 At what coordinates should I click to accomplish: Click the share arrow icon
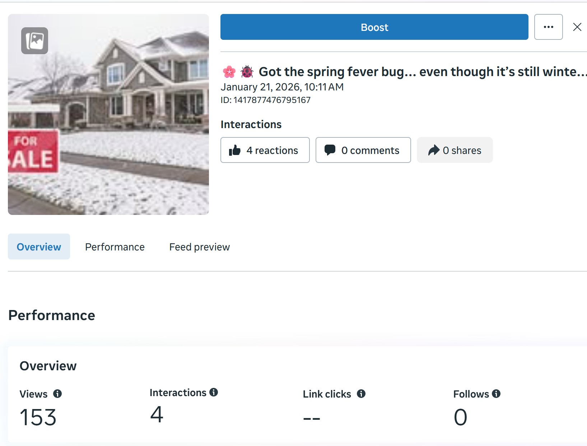434,150
